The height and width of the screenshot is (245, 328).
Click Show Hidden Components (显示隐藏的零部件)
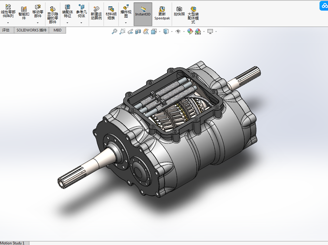(52, 15)
